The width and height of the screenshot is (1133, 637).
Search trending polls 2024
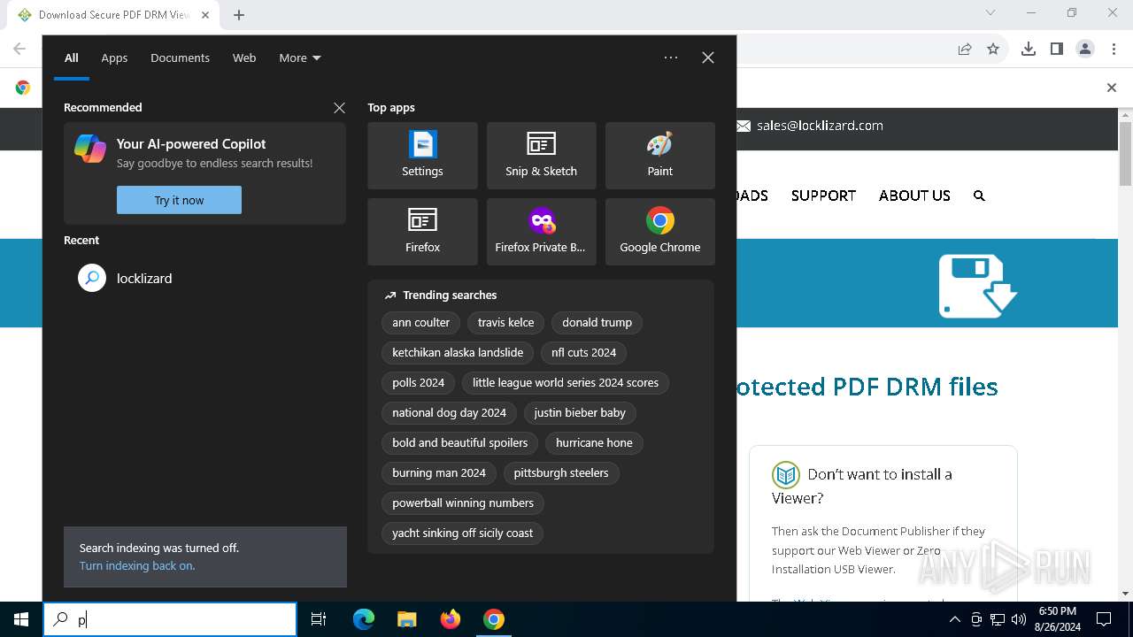418,383
